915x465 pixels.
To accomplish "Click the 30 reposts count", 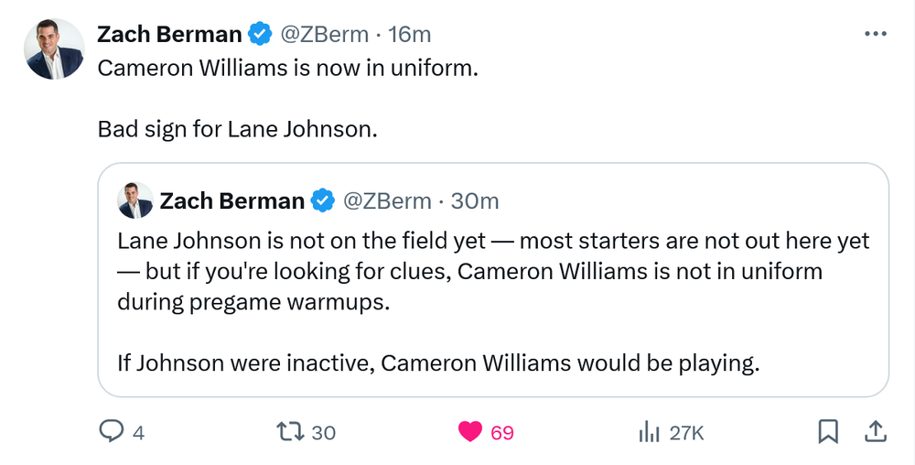I will coord(324,432).
